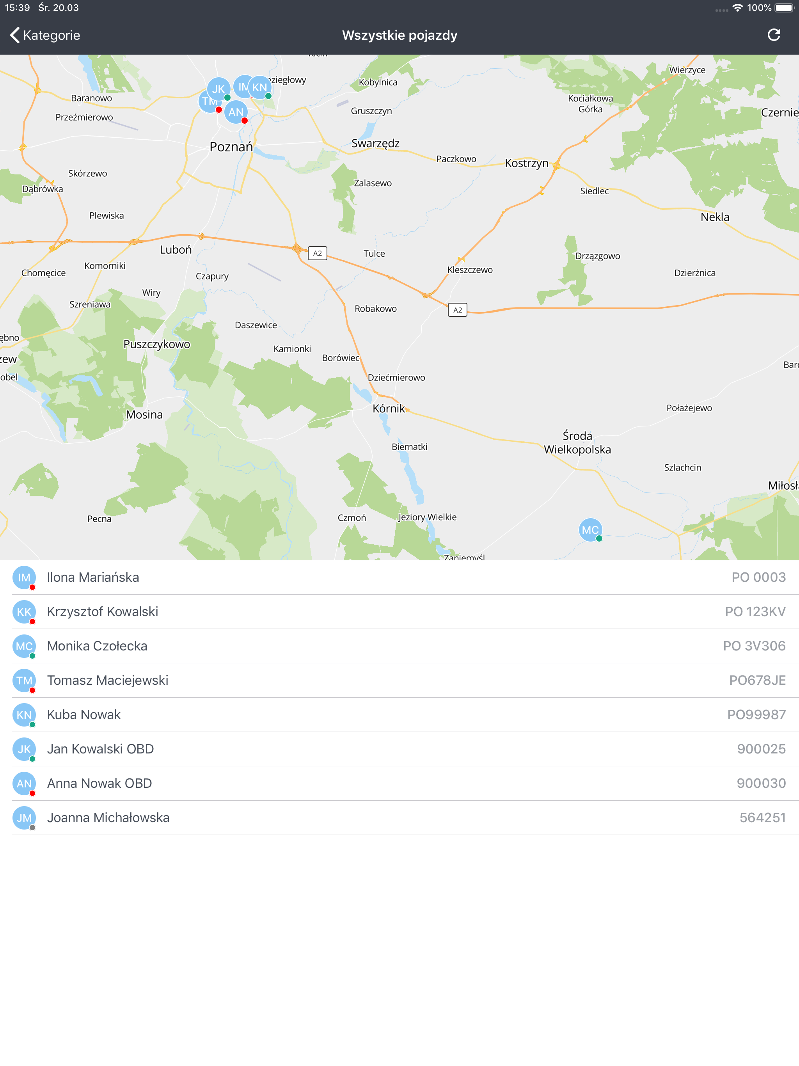
Task: Go back to Kategorie
Action: [45, 35]
